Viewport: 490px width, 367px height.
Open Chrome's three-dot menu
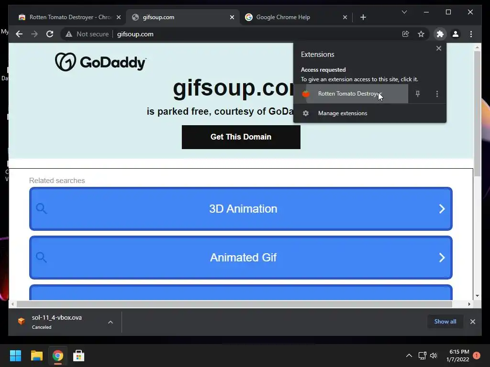pyautogui.click(x=471, y=34)
